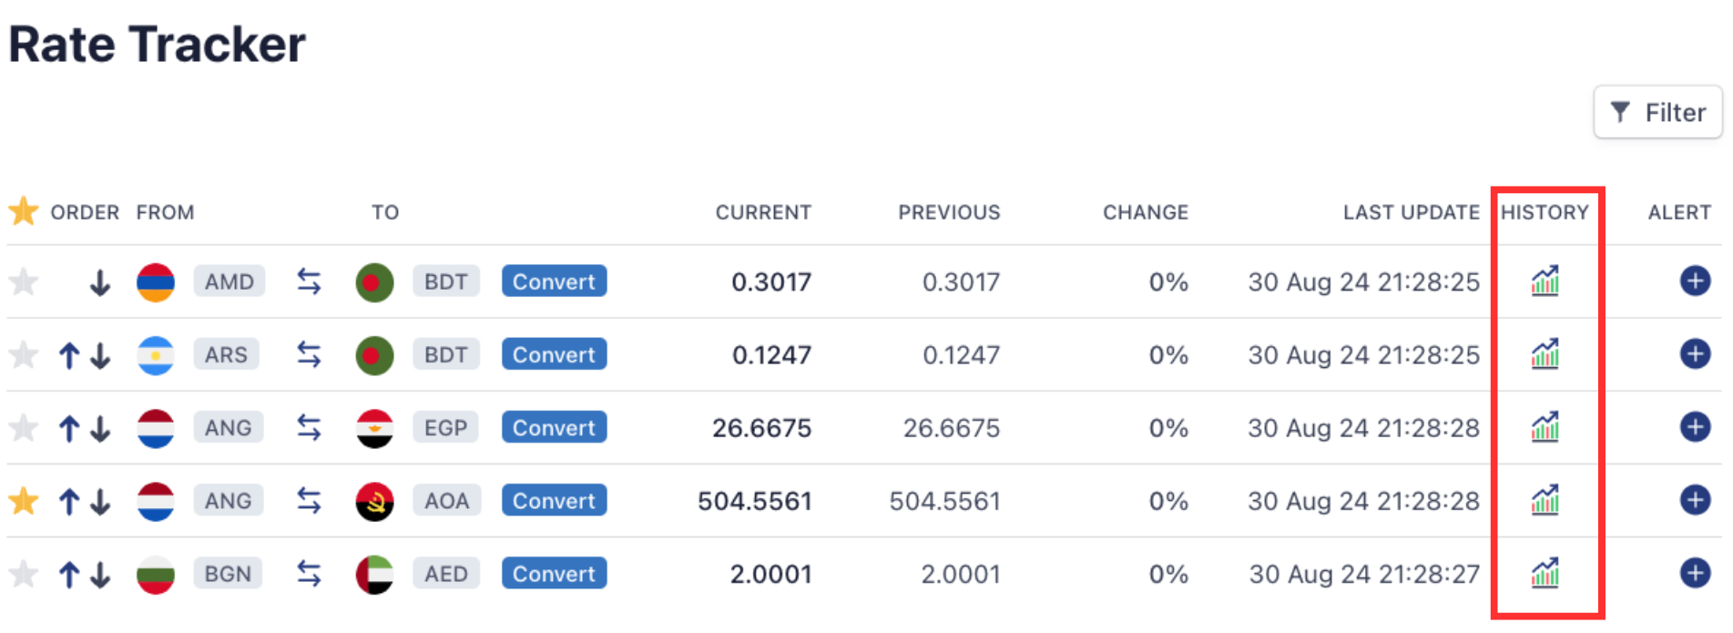
Task: Click the LAST UPDATE column header
Action: tap(1411, 212)
